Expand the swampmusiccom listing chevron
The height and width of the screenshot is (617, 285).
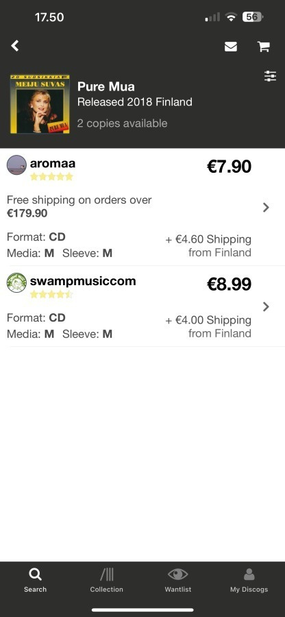tap(266, 306)
